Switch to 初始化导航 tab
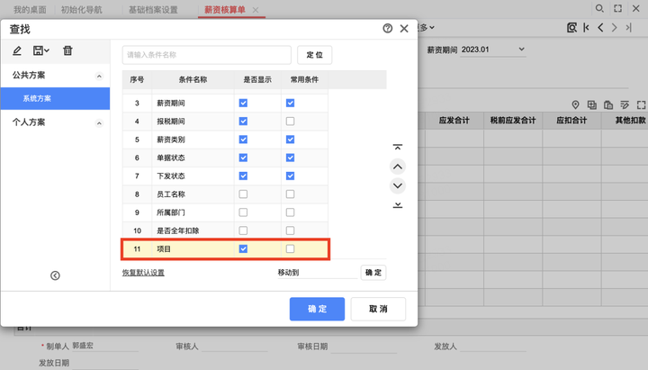The width and height of the screenshot is (648, 370). pyautogui.click(x=81, y=10)
